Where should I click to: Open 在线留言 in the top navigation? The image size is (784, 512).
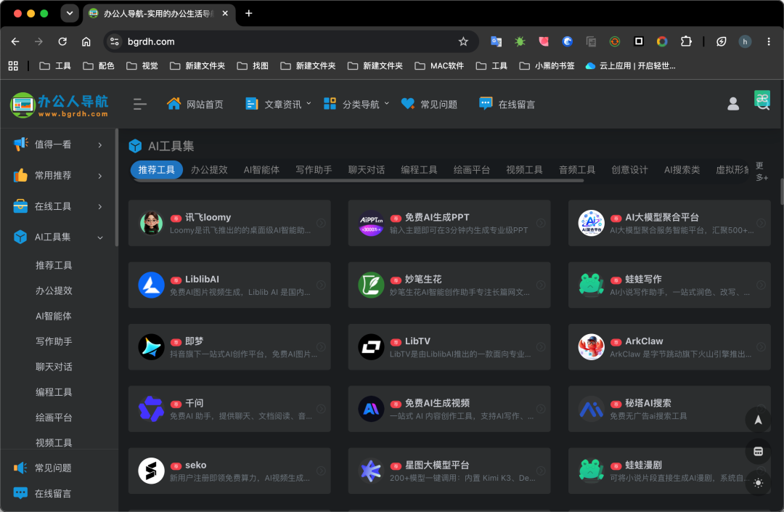(x=507, y=104)
